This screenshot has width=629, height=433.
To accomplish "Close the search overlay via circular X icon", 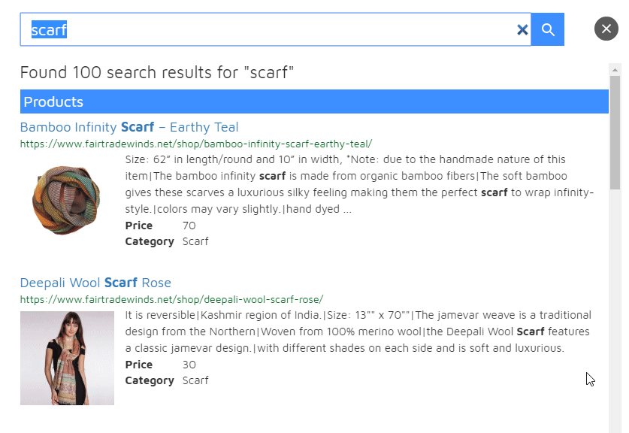I will [x=606, y=29].
